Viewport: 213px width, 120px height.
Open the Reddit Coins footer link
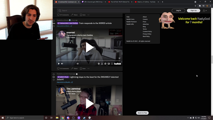[130, 19]
